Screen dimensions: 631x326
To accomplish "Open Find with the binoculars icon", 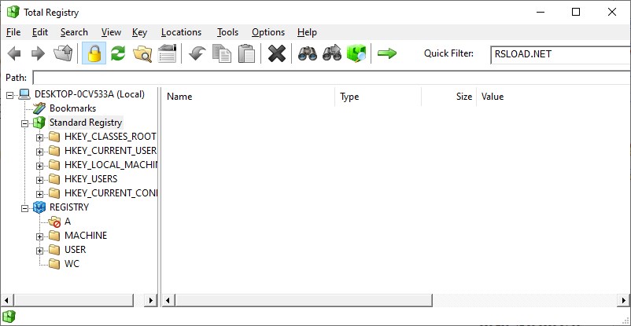I will [308, 53].
